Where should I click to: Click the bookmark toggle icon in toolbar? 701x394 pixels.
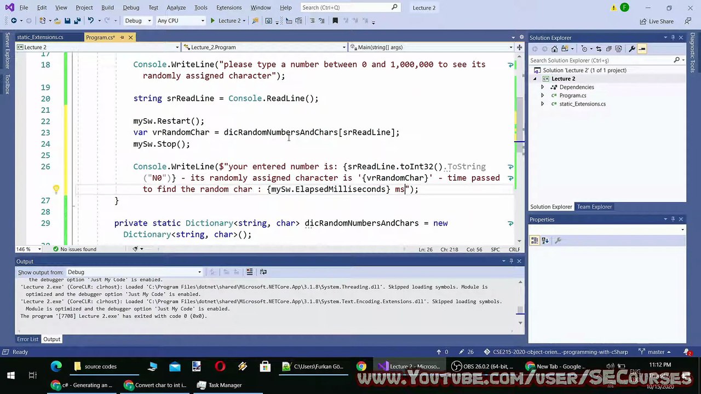(335, 21)
